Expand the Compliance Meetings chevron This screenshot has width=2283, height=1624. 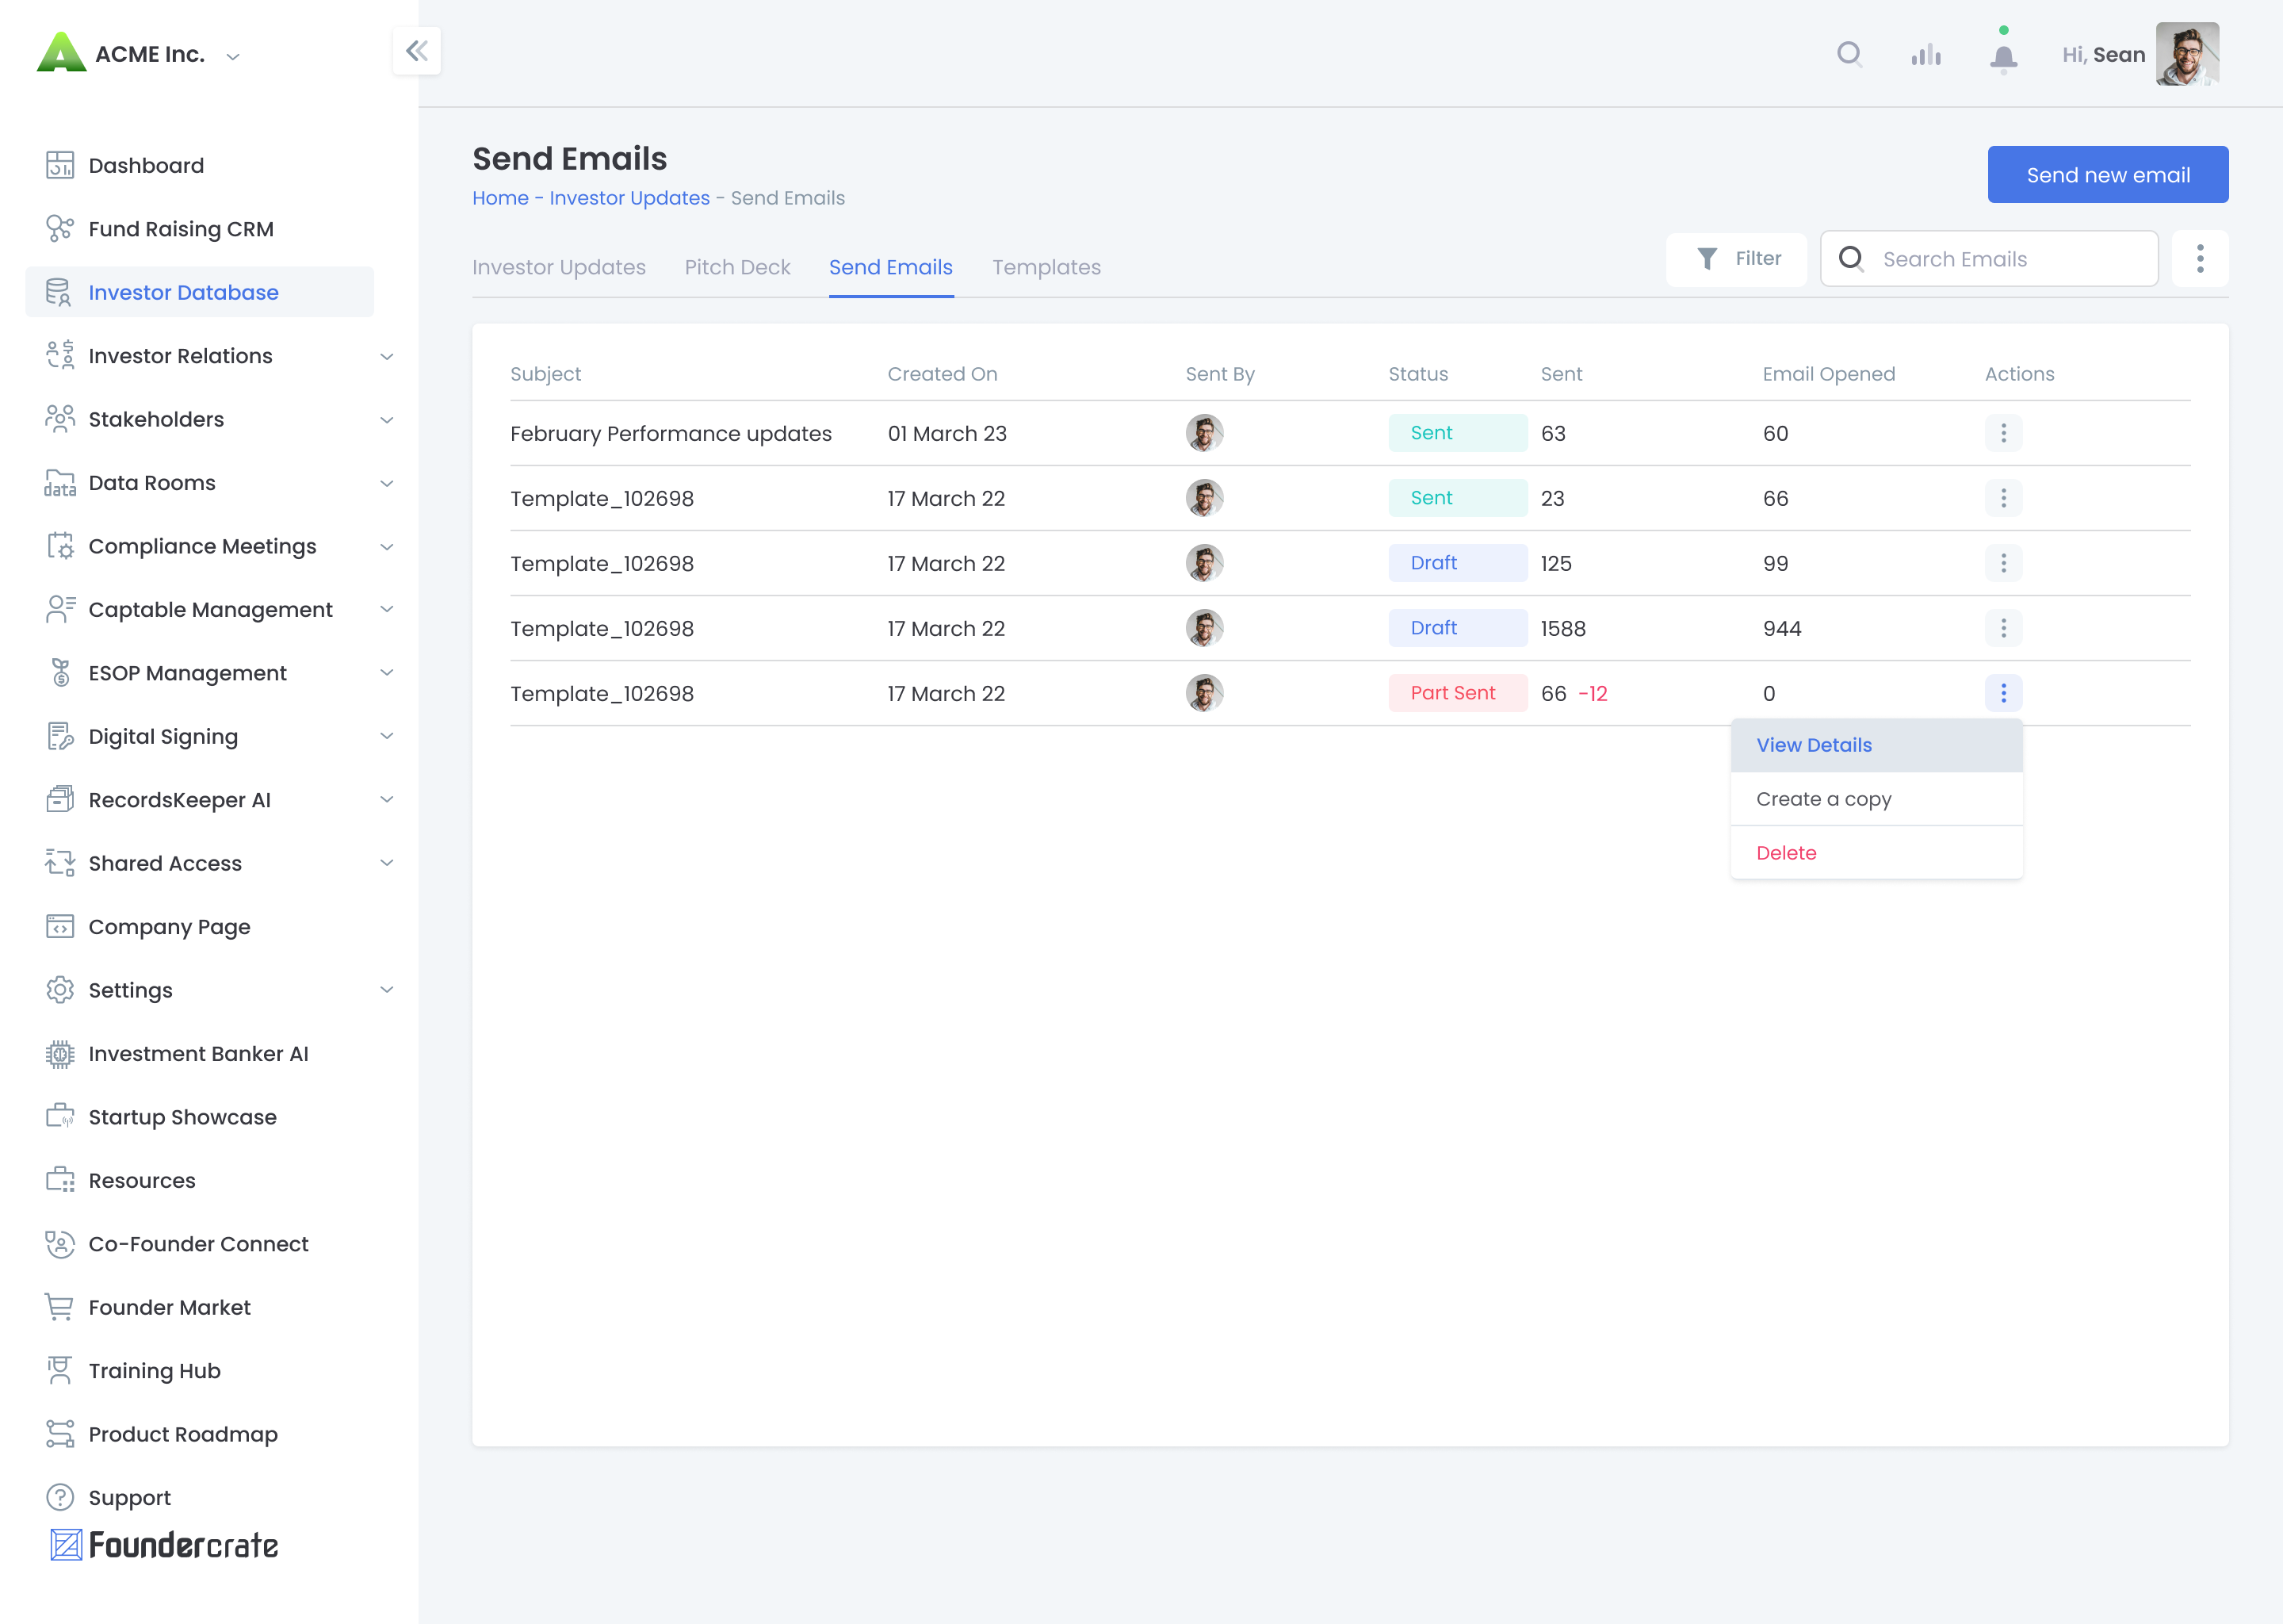point(387,546)
